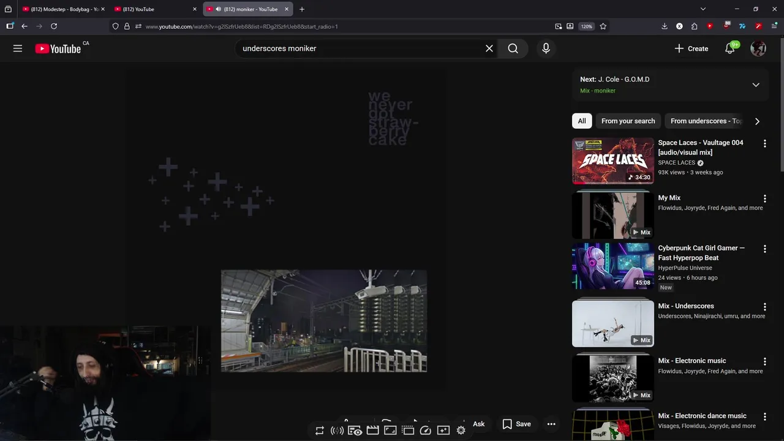784x441 pixels.
Task: Click the Mix - moniker playlist label
Action: click(x=598, y=91)
